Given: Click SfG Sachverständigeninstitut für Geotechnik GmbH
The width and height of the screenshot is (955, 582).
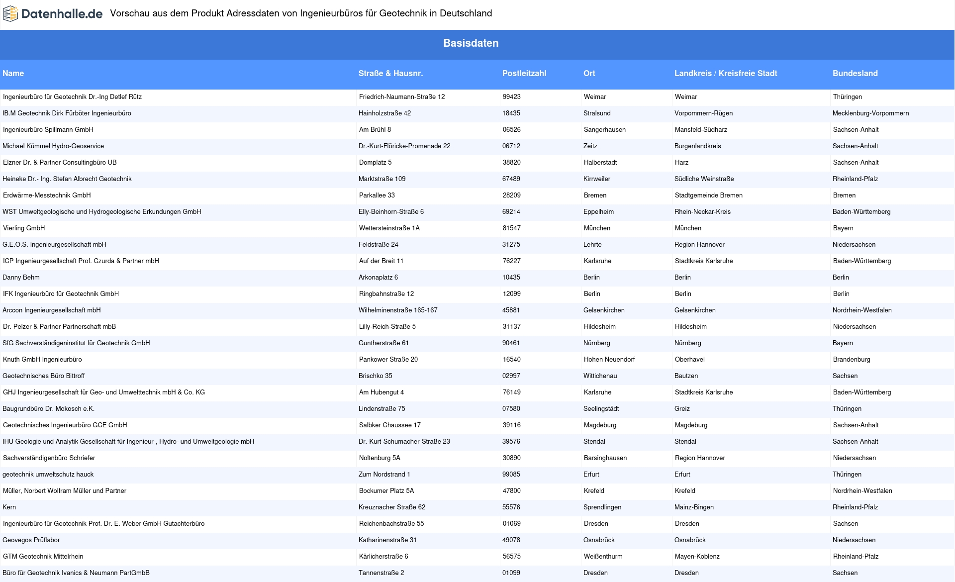Looking at the screenshot, I should pyautogui.click(x=76, y=343).
